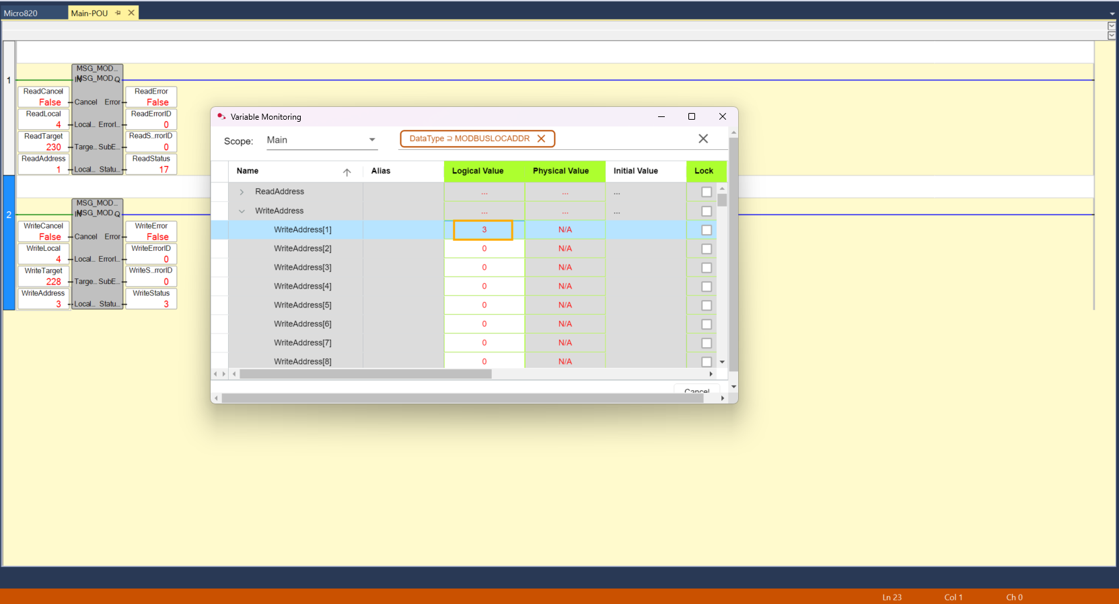Edit the Logical Value of WriteAddress[2]
The height and width of the screenshot is (604, 1119).
pyautogui.click(x=484, y=249)
